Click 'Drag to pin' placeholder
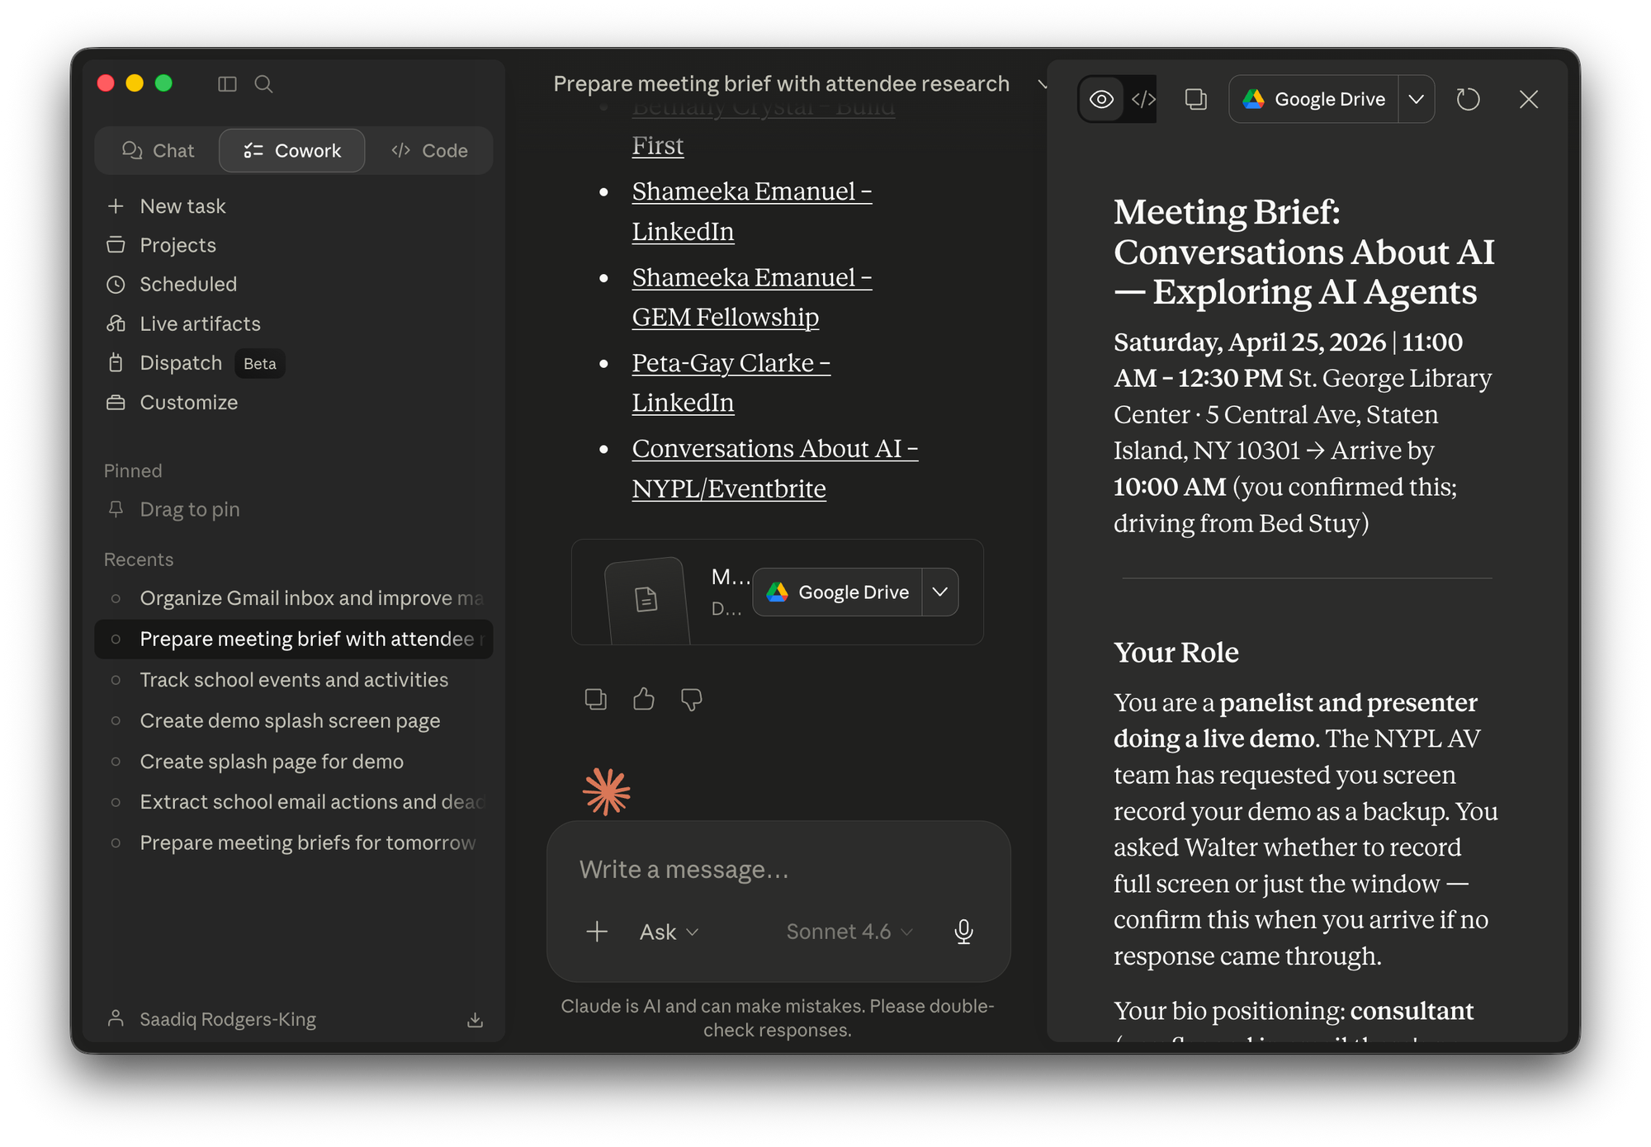 [190, 510]
